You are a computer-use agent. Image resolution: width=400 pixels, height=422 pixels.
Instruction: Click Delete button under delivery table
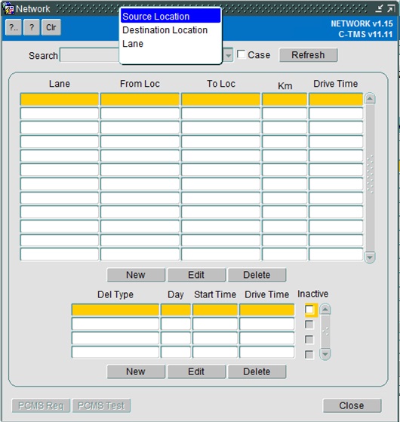(x=257, y=371)
